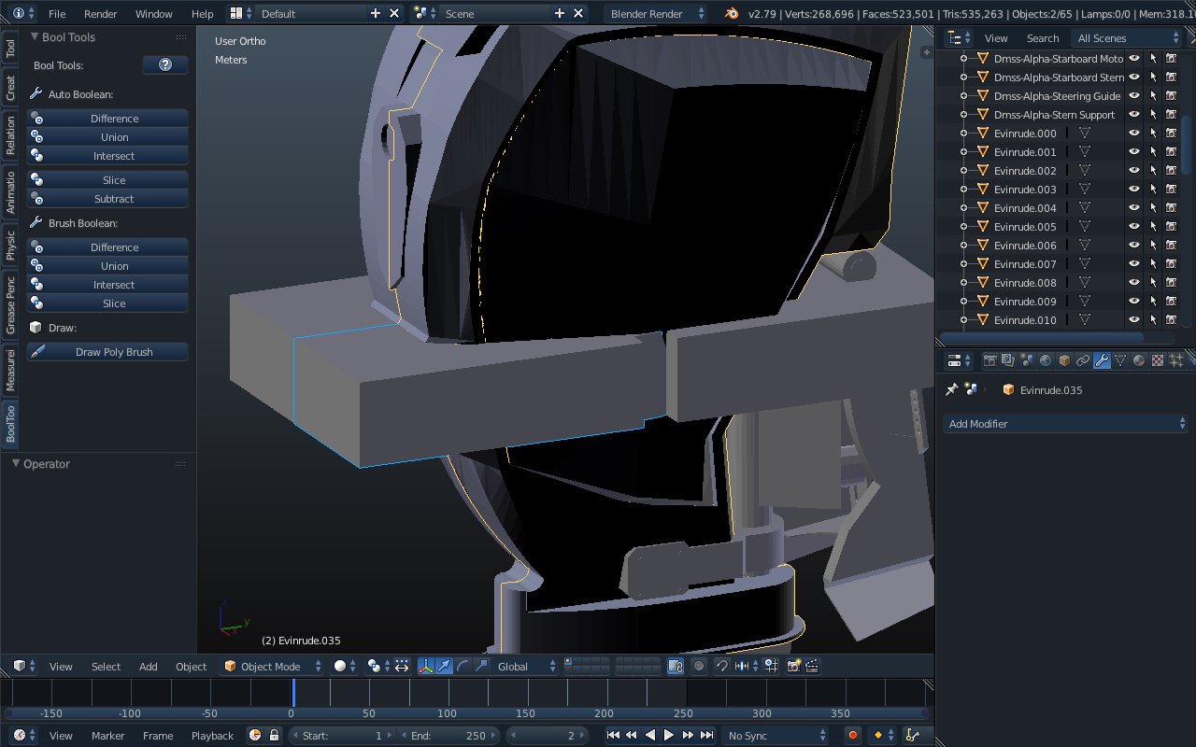Open the Add Modifier dropdown
The width and height of the screenshot is (1196, 747).
1064,423
